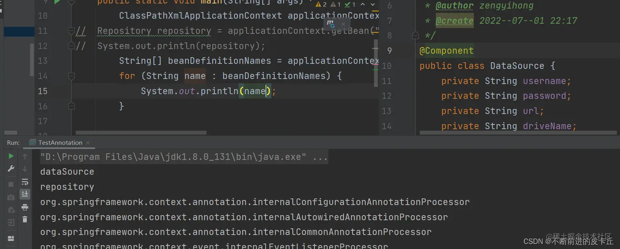Click the driveName field declaration
The image size is (620, 249).
pos(509,126)
